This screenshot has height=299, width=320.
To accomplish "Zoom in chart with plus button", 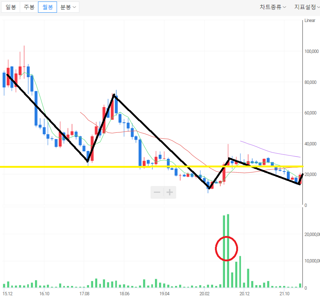I will point(169,192).
